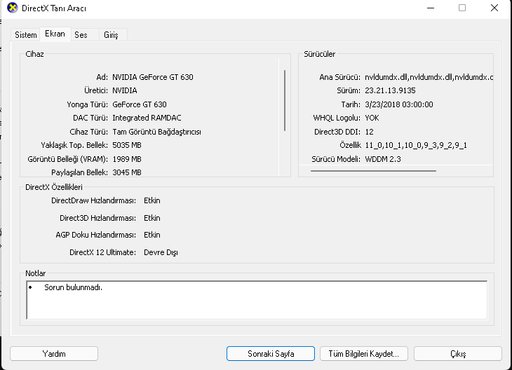Click feature levels 11_0,10_1,10_0 text
The width and height of the screenshot is (512, 370).
click(416, 145)
